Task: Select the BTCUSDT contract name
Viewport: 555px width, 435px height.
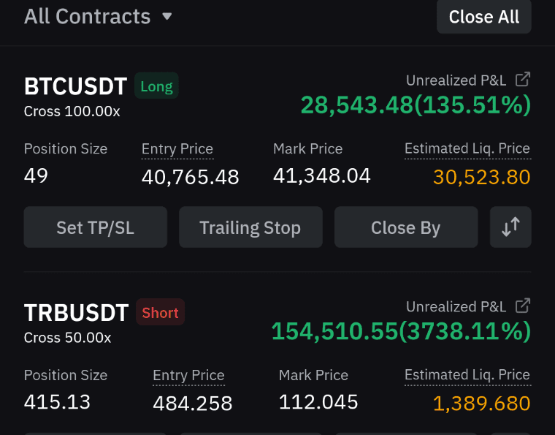Action: pos(75,86)
